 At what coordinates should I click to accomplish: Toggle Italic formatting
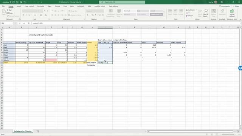point(26,15)
